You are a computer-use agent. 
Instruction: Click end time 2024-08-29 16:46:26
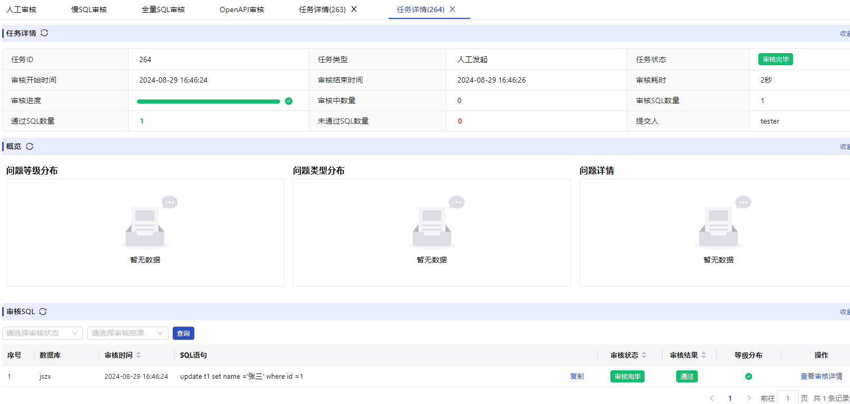(491, 80)
